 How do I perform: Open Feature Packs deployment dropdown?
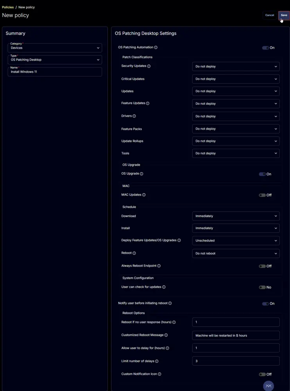[236, 129]
